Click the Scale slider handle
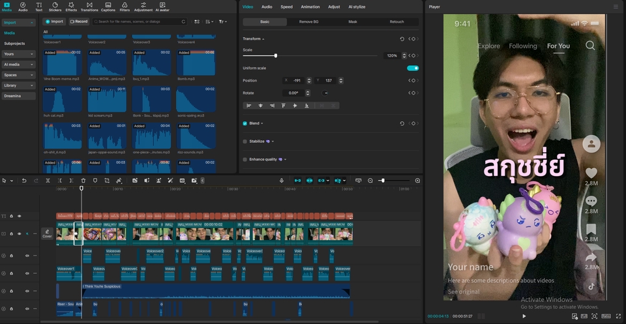626x324 pixels. [x=276, y=55]
